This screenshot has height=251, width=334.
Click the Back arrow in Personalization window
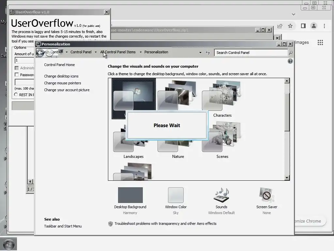pyautogui.click(x=40, y=53)
